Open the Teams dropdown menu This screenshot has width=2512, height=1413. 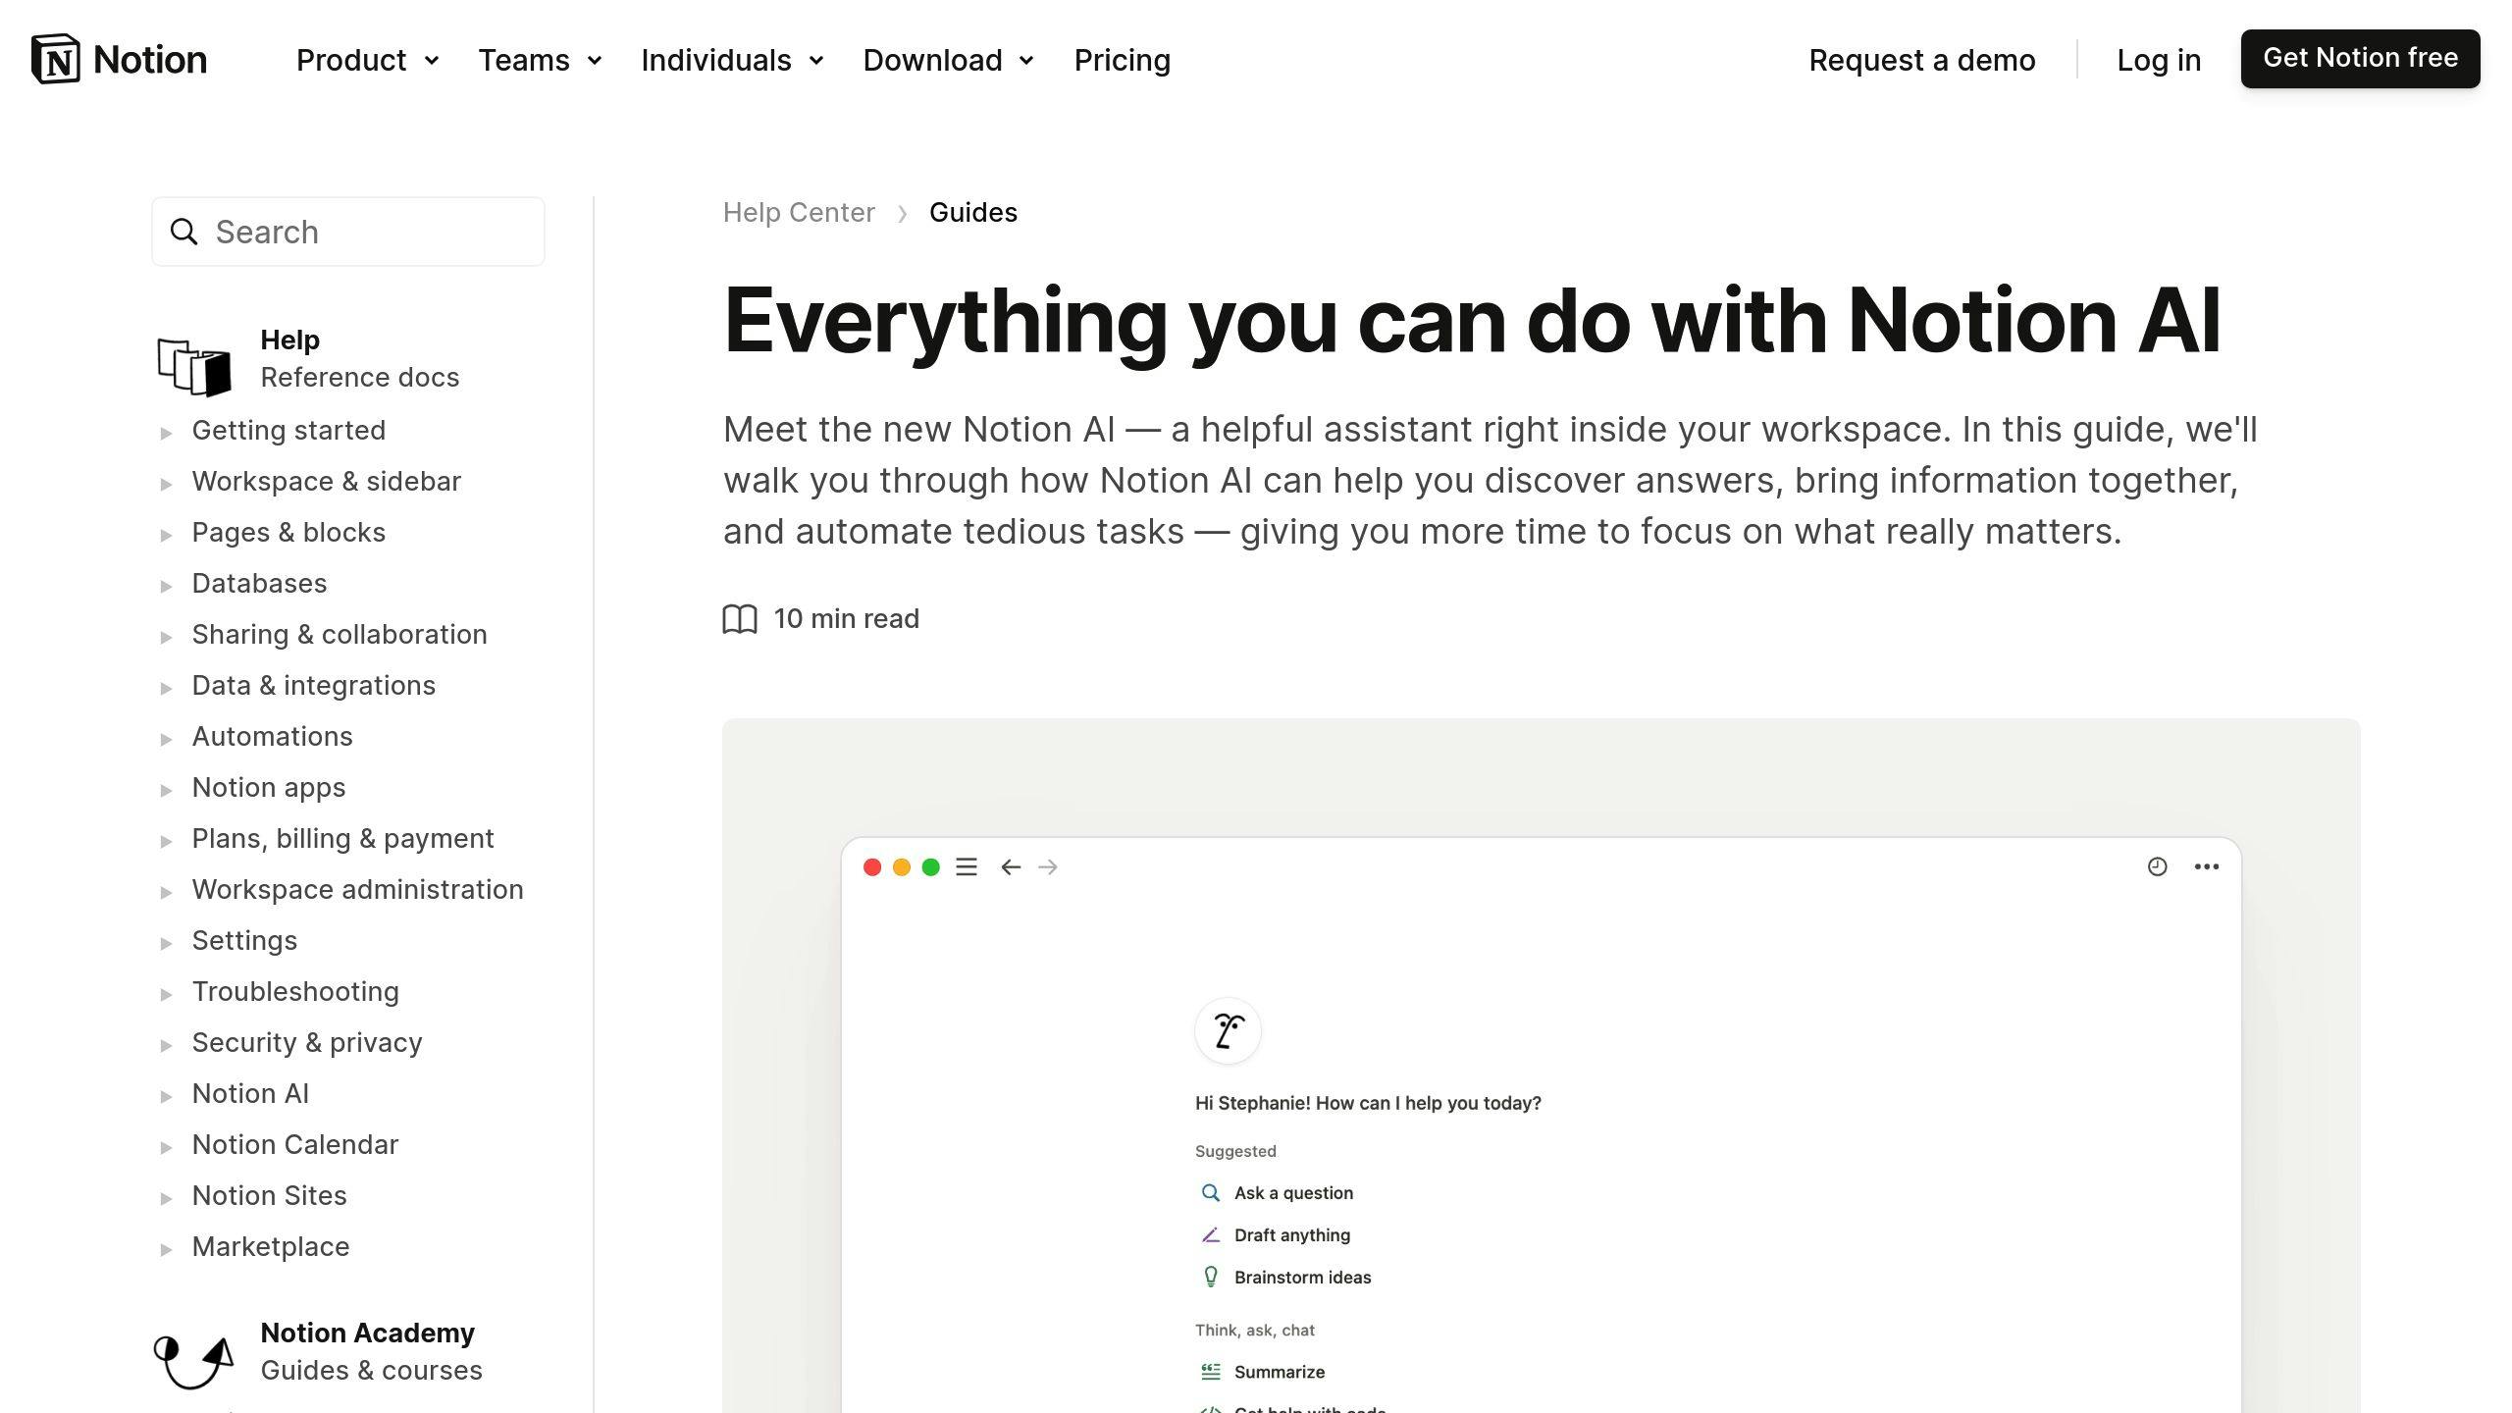[540, 61]
